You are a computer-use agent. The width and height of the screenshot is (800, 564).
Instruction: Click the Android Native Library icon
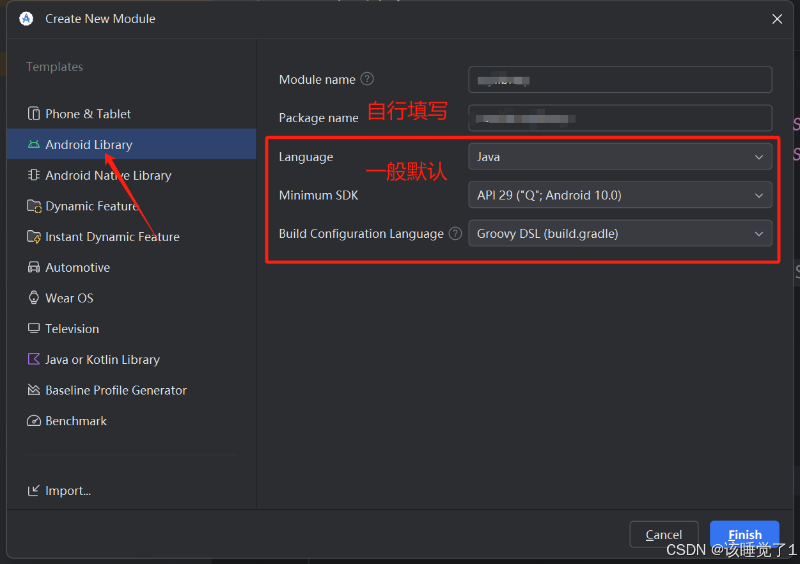[34, 175]
